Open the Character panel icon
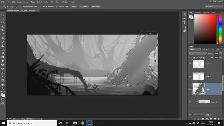 point(184,14)
